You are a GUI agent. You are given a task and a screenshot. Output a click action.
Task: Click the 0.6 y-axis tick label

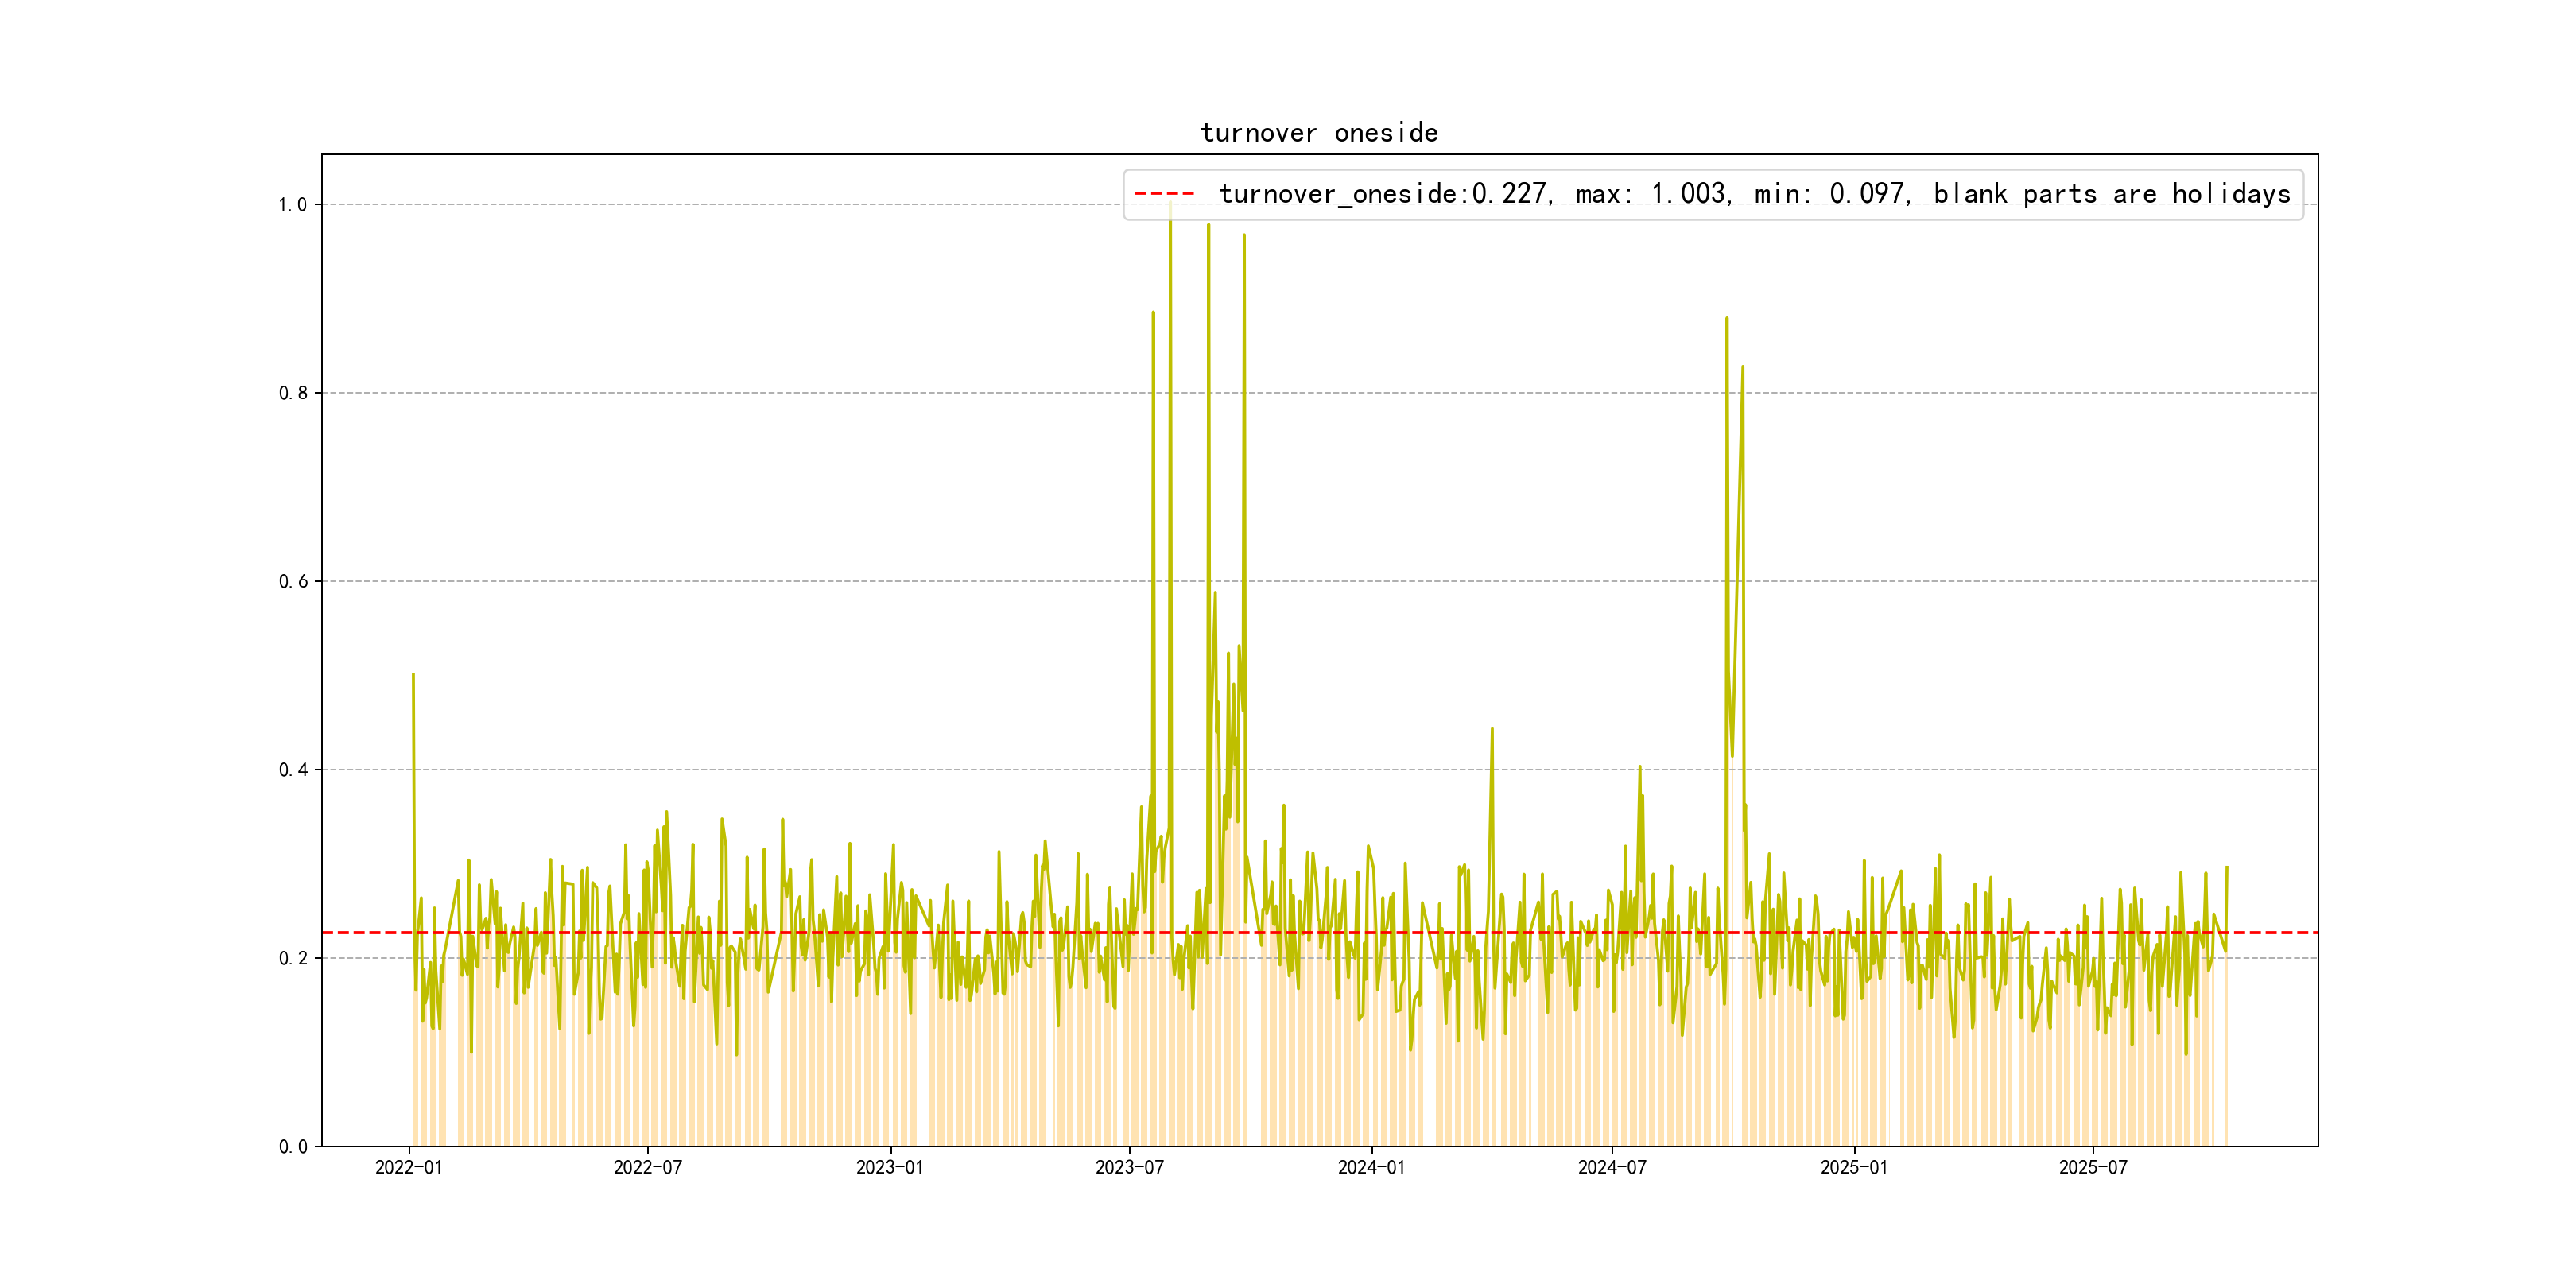coord(293,582)
